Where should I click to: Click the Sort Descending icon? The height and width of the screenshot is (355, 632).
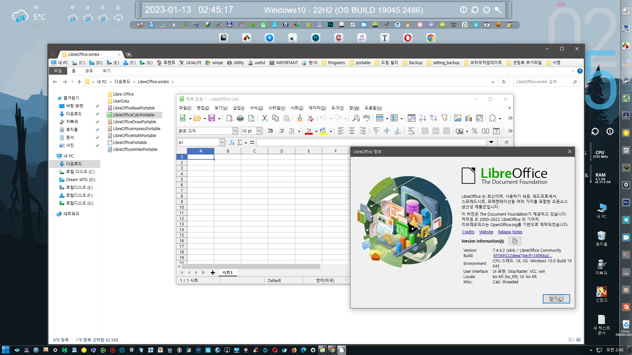[434, 118]
